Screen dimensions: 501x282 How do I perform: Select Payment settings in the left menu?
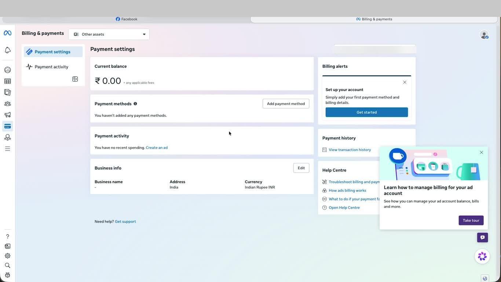pos(53,52)
